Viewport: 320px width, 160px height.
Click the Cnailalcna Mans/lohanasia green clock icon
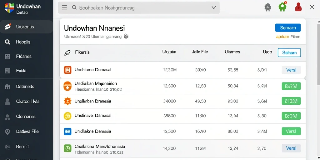(67, 148)
